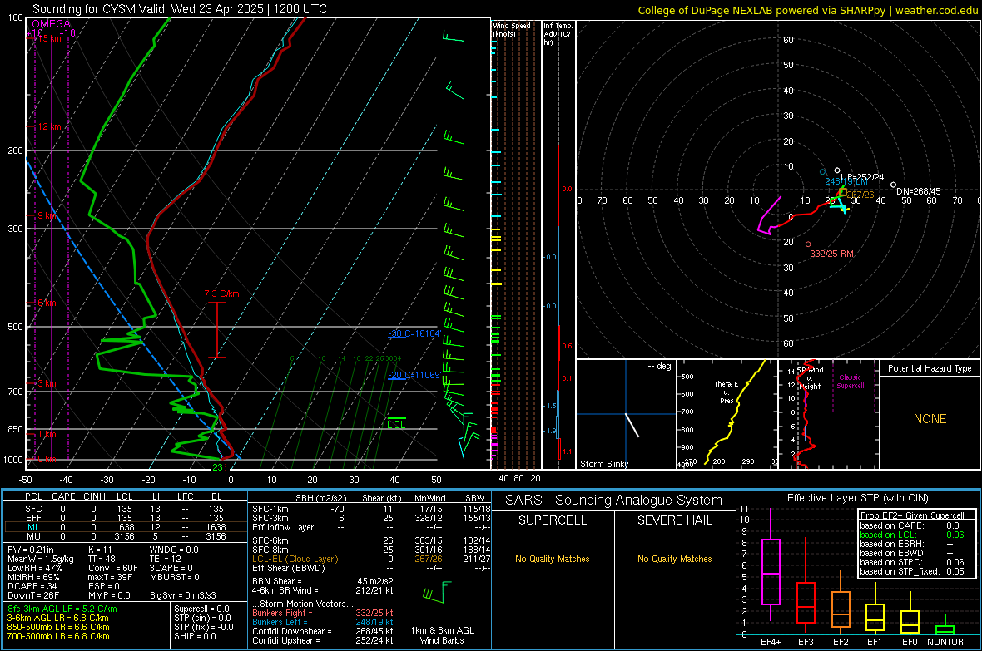Click the '15 km' height marker

pyautogui.click(x=48, y=38)
